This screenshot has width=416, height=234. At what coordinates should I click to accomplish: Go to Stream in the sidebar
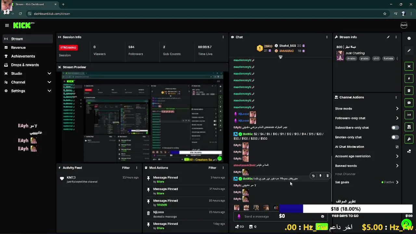(x=27, y=39)
